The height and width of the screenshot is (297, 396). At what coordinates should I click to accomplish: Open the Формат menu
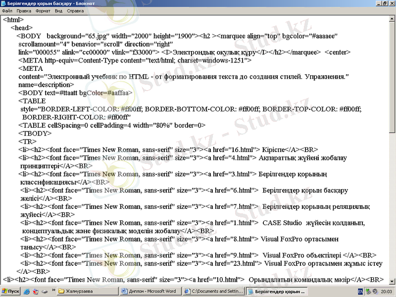[x=43, y=10]
